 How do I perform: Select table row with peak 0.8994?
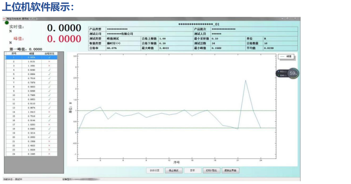coord(31,74)
